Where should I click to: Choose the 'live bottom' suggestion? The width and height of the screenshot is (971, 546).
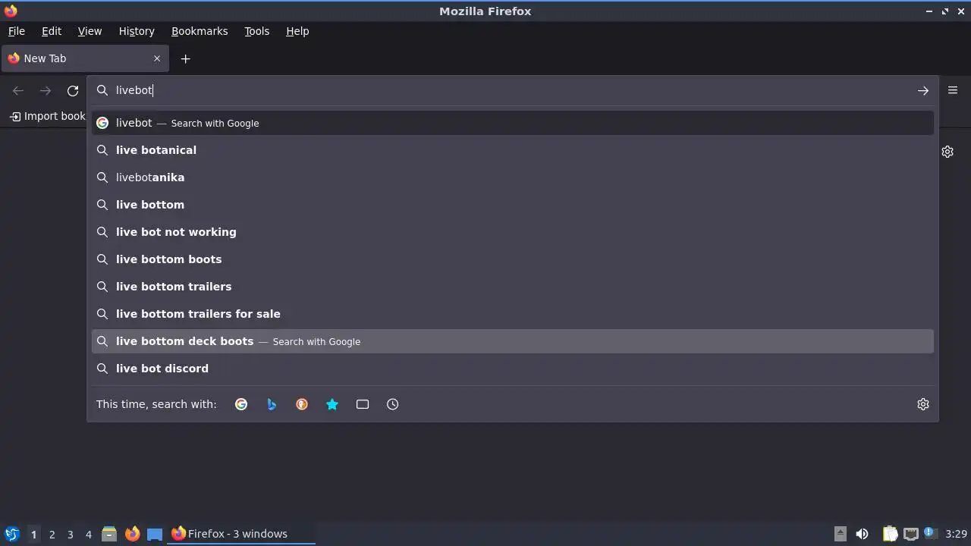pyautogui.click(x=513, y=205)
